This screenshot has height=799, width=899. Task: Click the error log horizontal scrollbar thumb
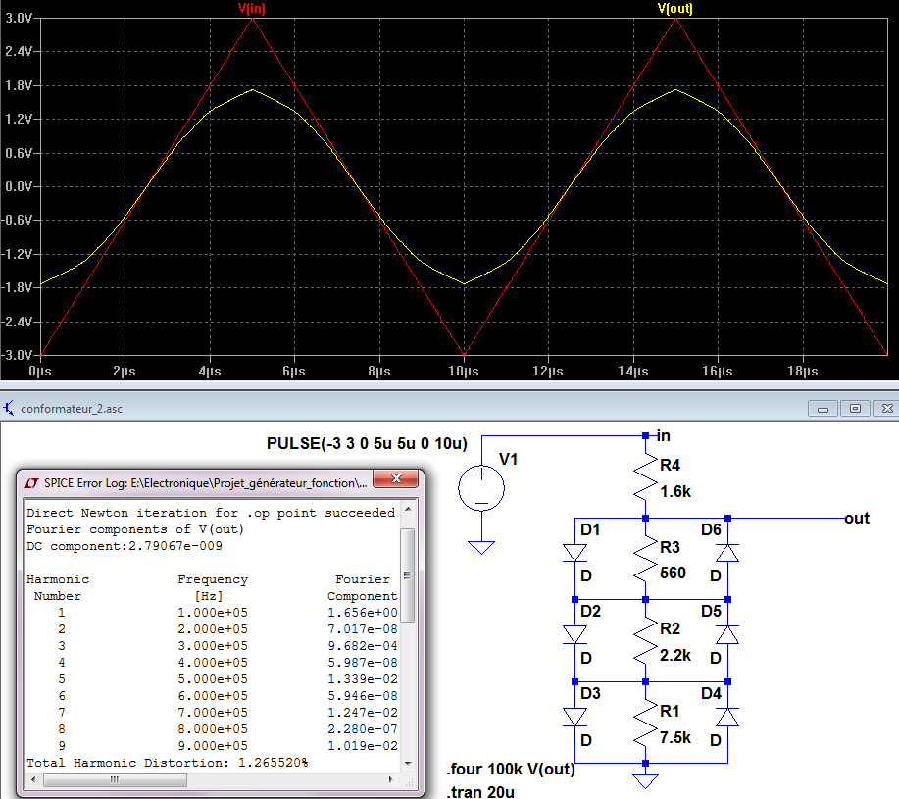click(115, 779)
